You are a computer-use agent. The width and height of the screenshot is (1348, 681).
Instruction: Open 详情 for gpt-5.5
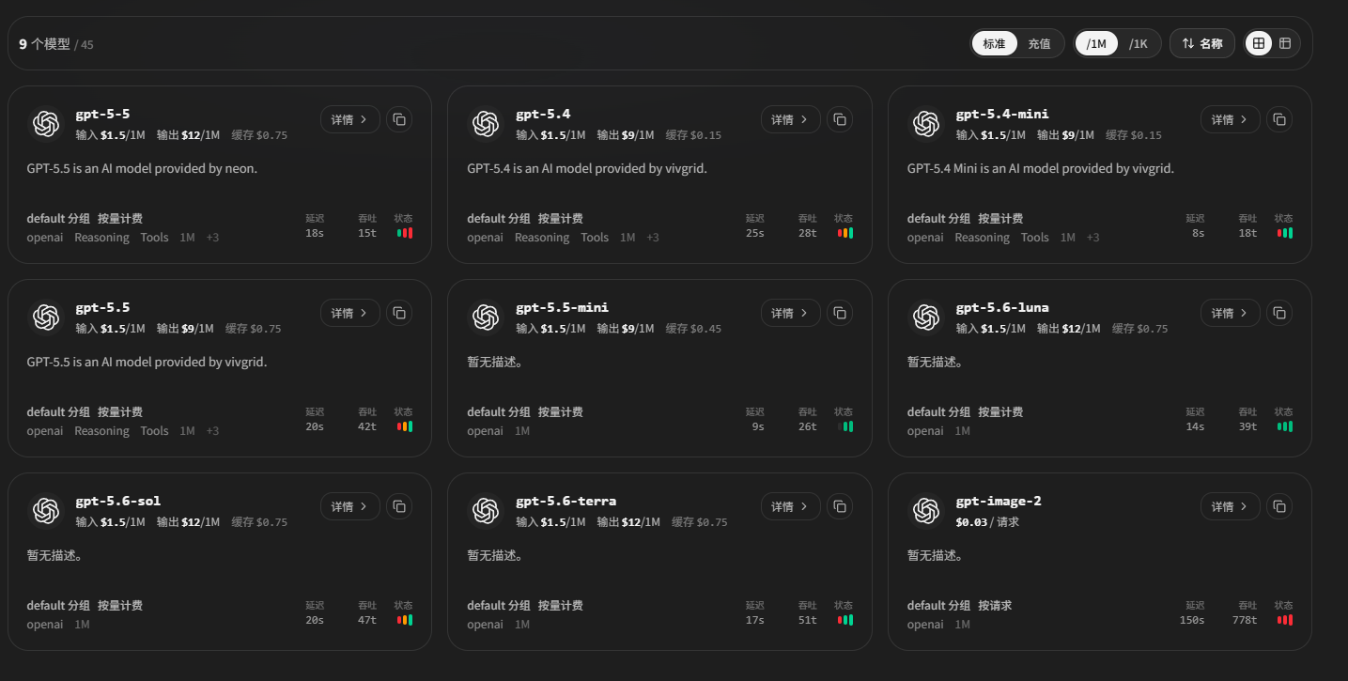point(350,313)
